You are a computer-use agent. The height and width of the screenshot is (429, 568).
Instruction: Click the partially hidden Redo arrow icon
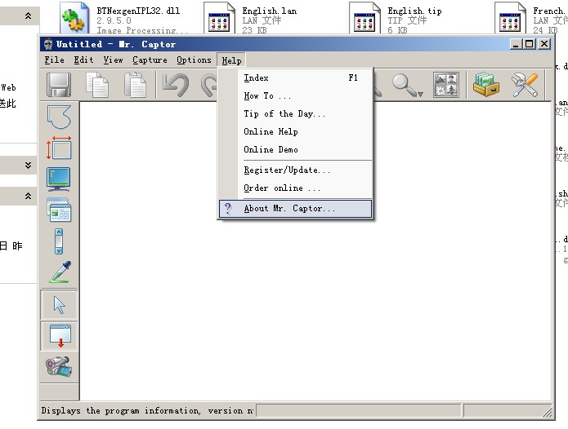pos(209,86)
